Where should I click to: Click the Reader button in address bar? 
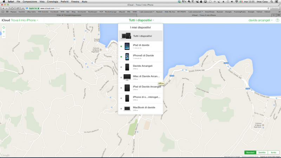point(275,8)
